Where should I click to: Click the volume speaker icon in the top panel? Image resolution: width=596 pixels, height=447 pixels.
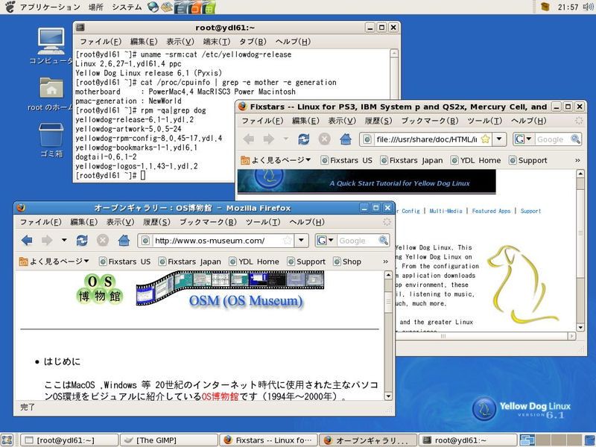point(588,7)
